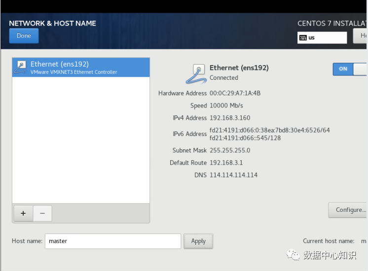This screenshot has width=368, height=271.
Task: Click the NETWORK & HOST NAME title
Action: point(53,23)
